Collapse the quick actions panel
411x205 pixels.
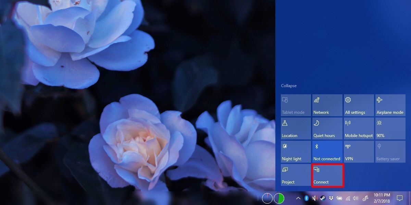(x=289, y=85)
